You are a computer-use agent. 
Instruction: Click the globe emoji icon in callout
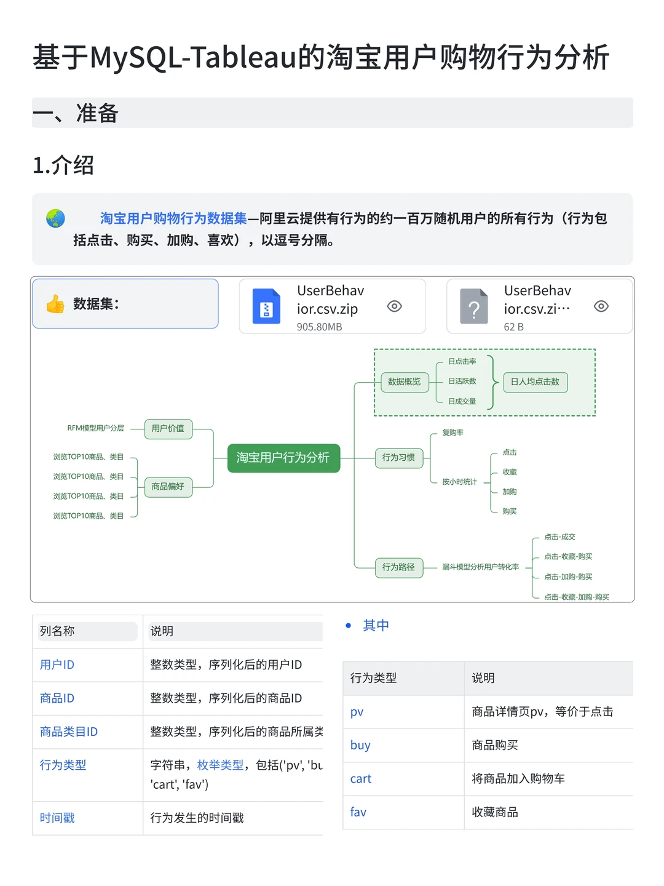click(x=55, y=218)
